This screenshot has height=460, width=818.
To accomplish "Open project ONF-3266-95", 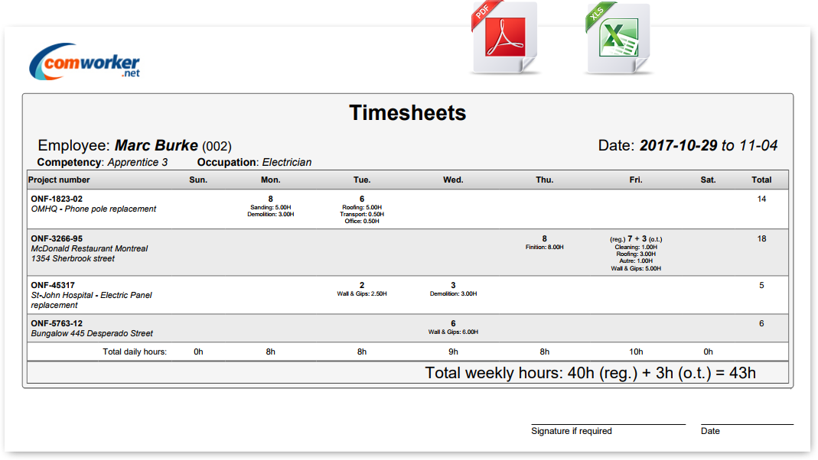I will coord(57,238).
